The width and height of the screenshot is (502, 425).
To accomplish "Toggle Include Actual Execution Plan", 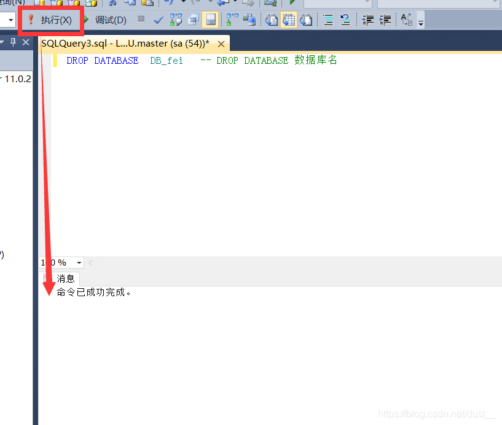I will coord(232,20).
